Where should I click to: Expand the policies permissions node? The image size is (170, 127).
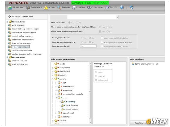(53, 75)
